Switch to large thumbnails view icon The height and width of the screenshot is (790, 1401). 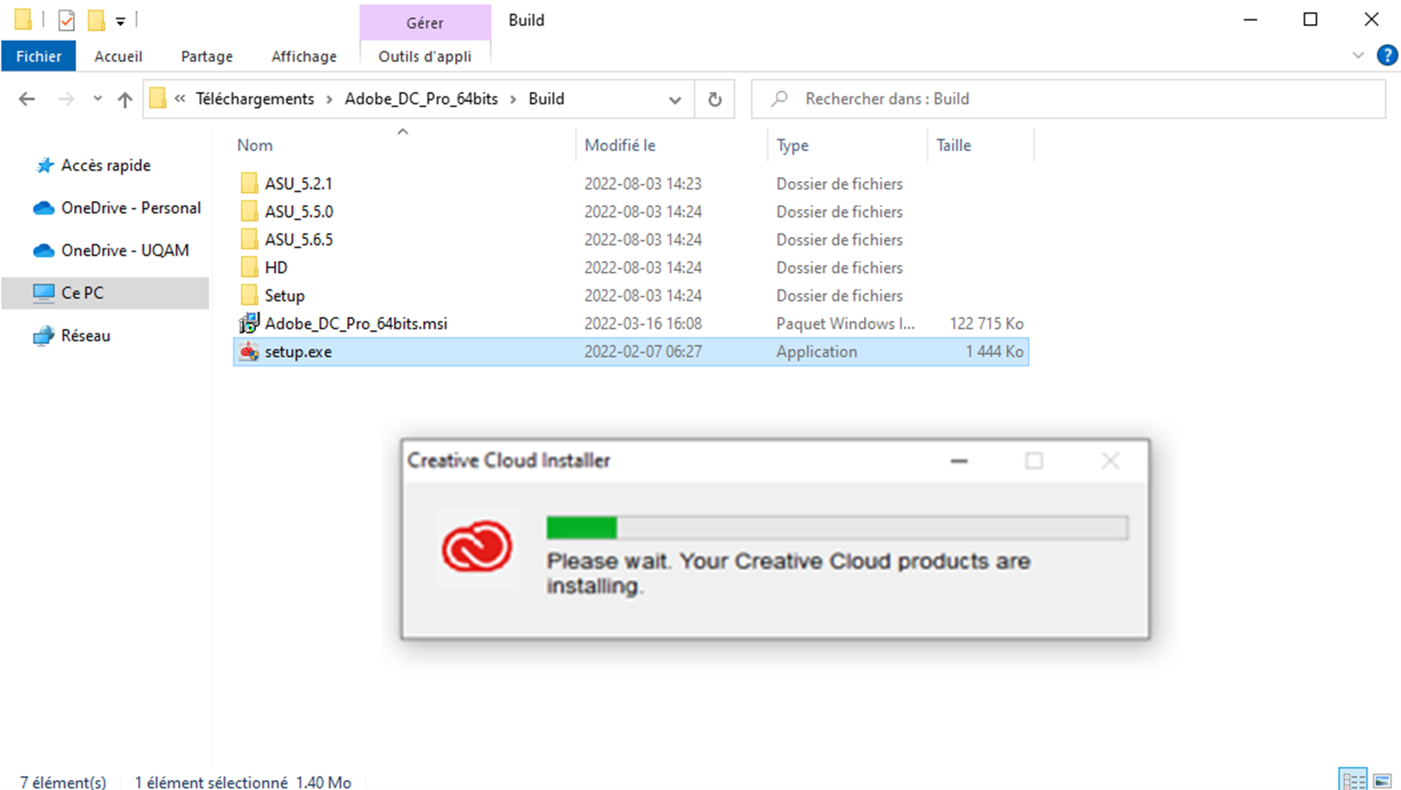(x=1382, y=780)
